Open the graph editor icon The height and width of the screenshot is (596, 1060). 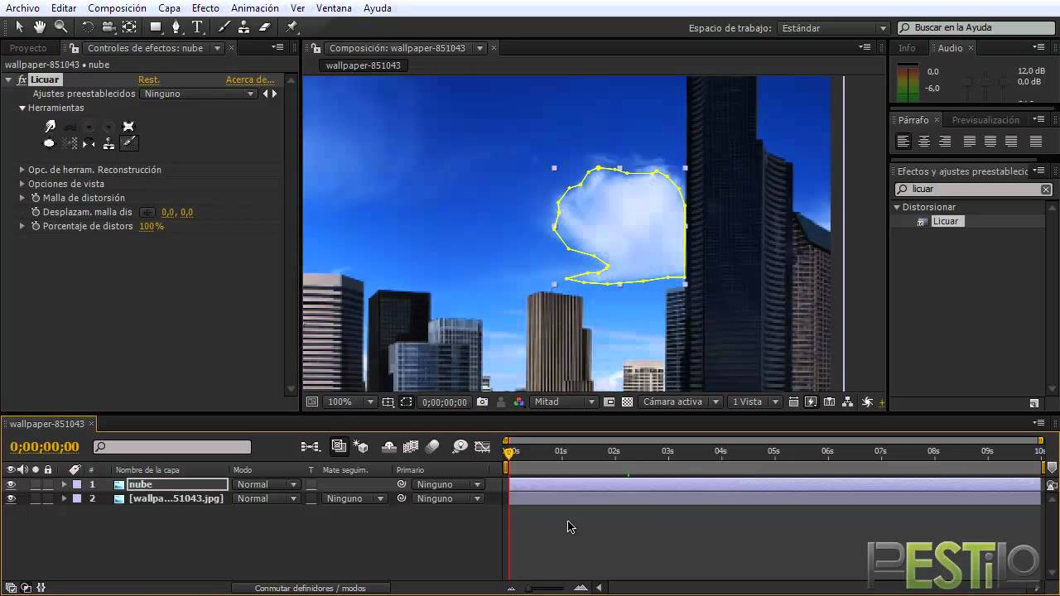(x=482, y=447)
